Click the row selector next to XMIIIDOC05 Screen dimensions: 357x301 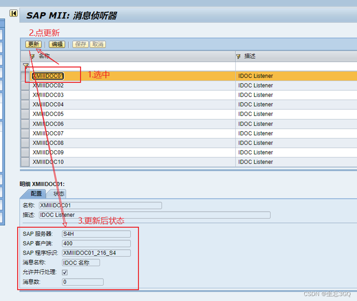pyautogui.click(x=25, y=114)
